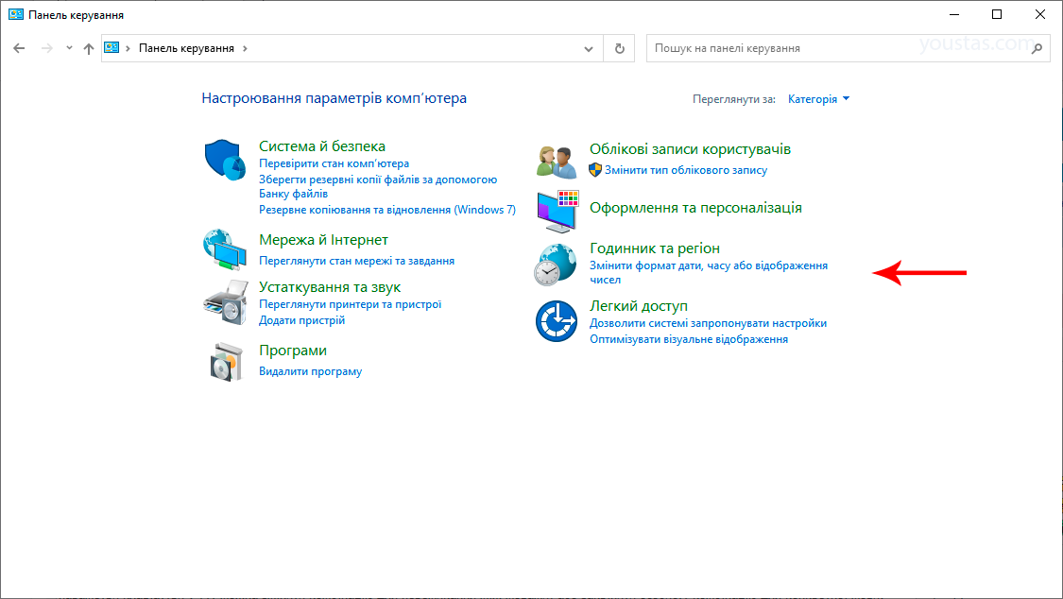Open 'Програми' category heading
Viewport: 1063px width, 599px height.
(x=293, y=351)
